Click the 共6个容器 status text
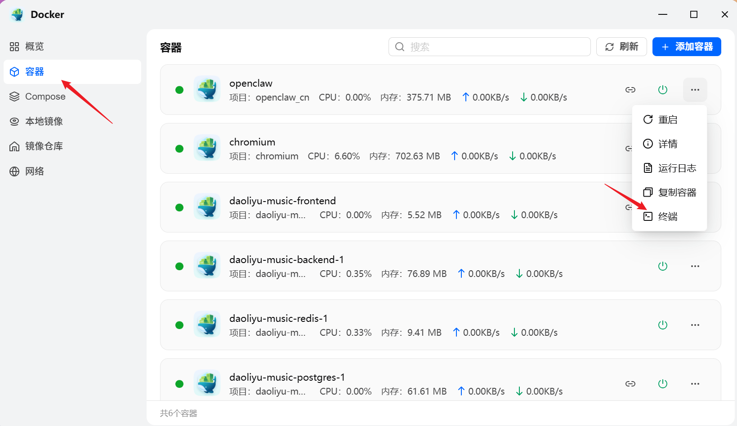Screen dimensions: 737x426 point(179,413)
